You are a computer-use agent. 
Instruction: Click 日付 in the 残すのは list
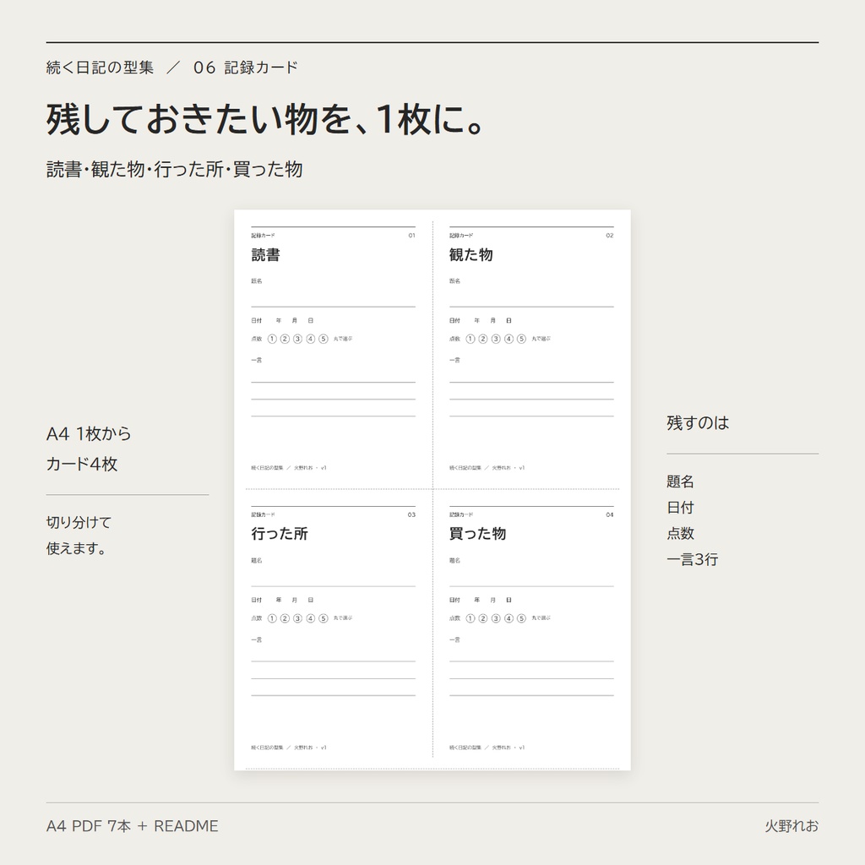pos(680,508)
